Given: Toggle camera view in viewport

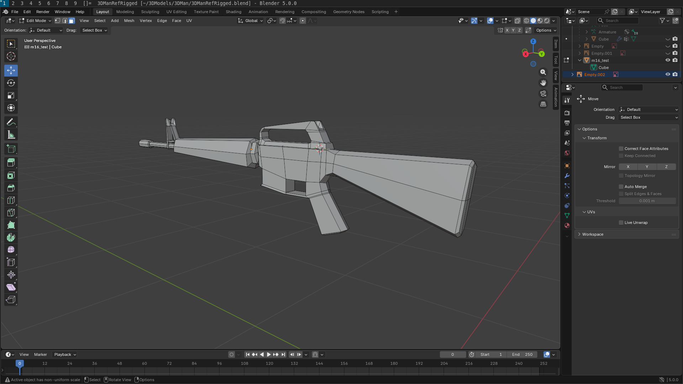Looking at the screenshot, I should pyautogui.click(x=543, y=94).
